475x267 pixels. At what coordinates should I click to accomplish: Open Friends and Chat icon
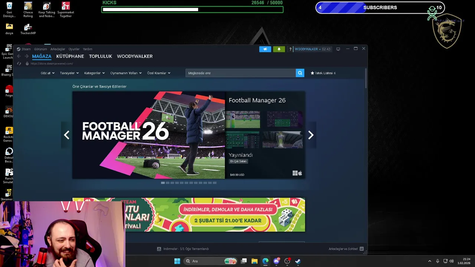(361, 249)
